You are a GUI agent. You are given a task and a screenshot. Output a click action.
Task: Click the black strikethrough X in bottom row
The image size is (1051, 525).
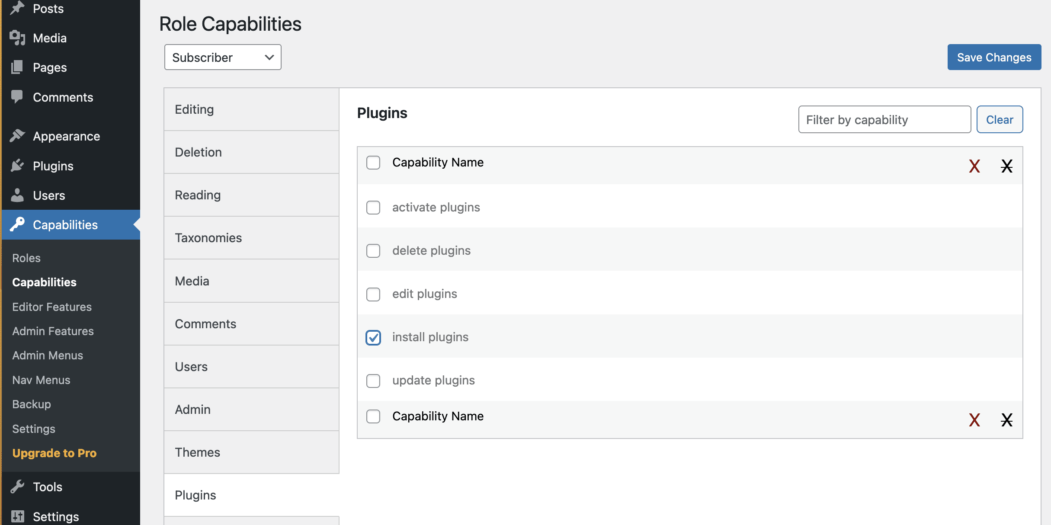(x=1007, y=420)
